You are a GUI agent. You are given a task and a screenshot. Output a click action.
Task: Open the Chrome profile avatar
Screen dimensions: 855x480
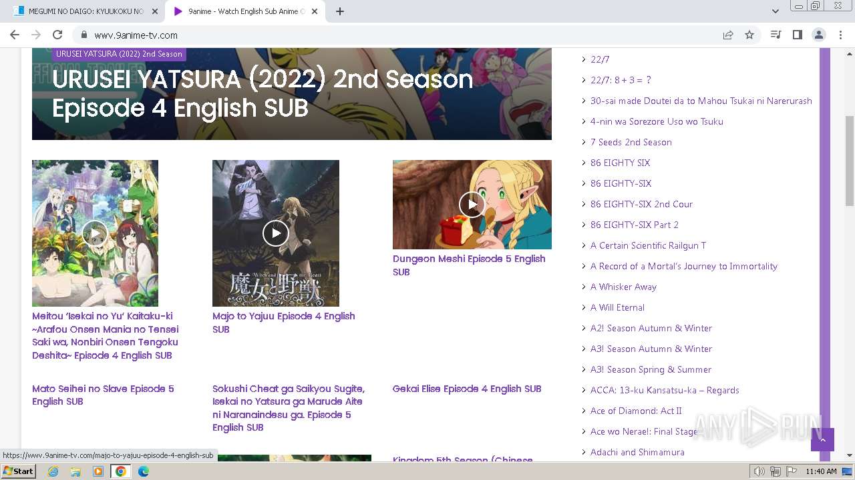click(818, 35)
